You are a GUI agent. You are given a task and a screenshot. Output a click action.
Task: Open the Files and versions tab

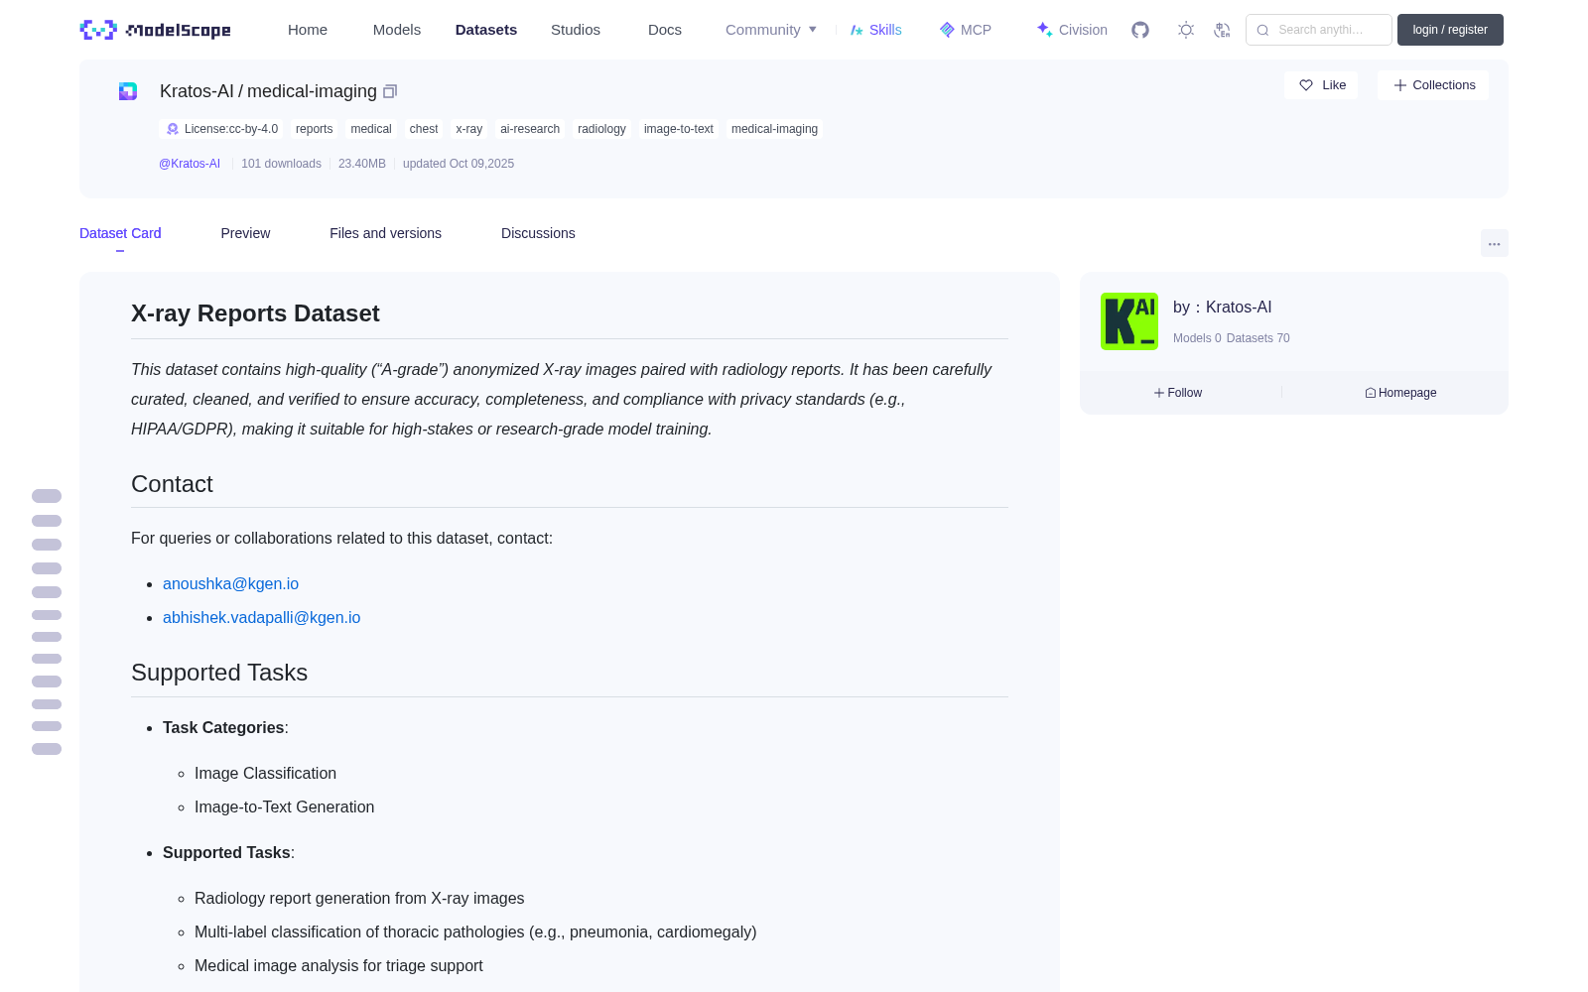385,233
